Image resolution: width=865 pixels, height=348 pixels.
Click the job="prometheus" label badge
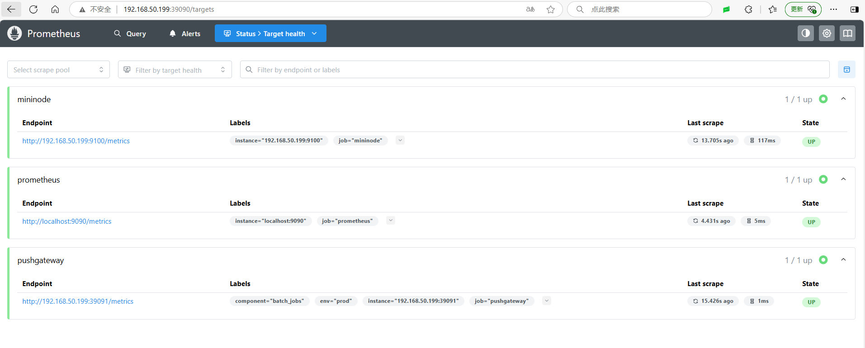coord(347,221)
